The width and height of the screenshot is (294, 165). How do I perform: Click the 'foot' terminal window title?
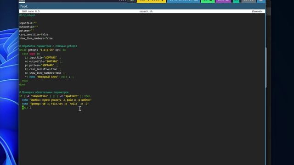click(24, 6)
